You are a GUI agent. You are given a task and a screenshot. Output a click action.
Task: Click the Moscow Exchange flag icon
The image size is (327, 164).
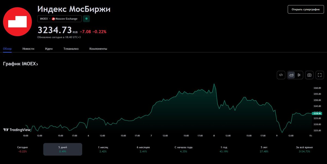(53, 19)
